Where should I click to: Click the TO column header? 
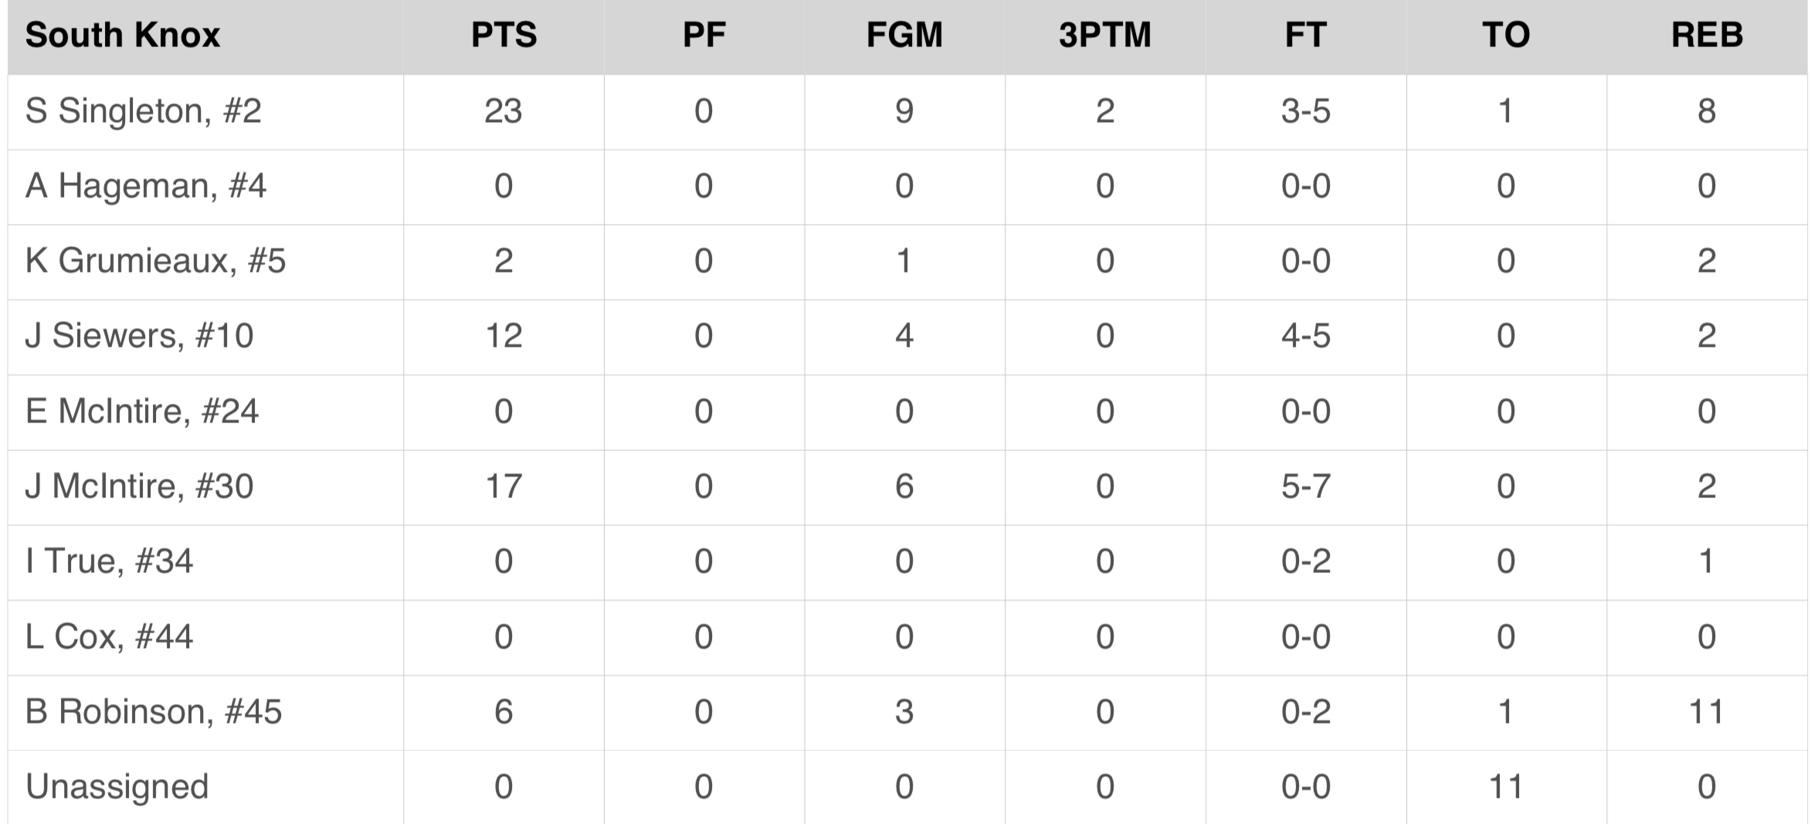tap(1505, 36)
